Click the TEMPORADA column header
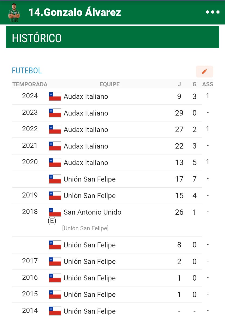This screenshot has height=327, width=225. tap(30, 84)
